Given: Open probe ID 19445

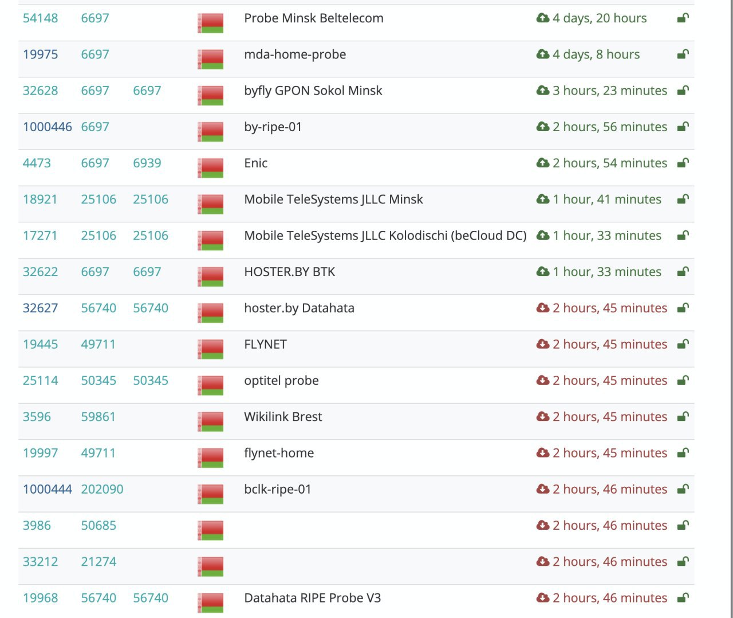Looking at the screenshot, I should [x=40, y=344].
